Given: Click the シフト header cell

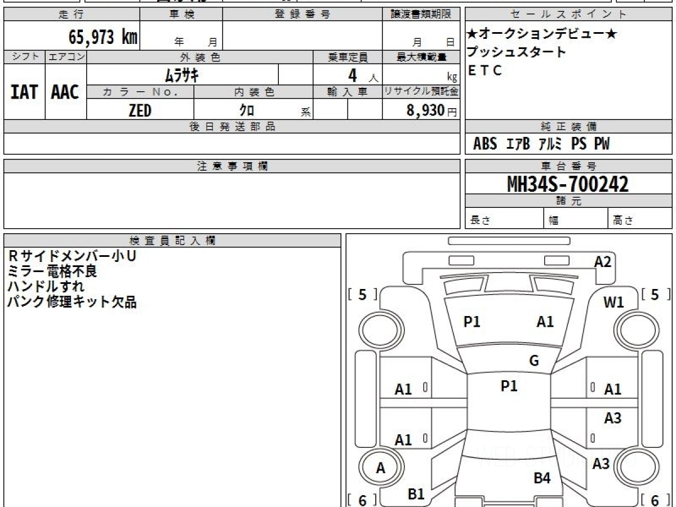Looking at the screenshot, I should 24,57.
